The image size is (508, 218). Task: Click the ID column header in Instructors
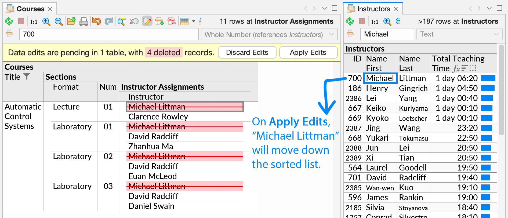coord(354,63)
